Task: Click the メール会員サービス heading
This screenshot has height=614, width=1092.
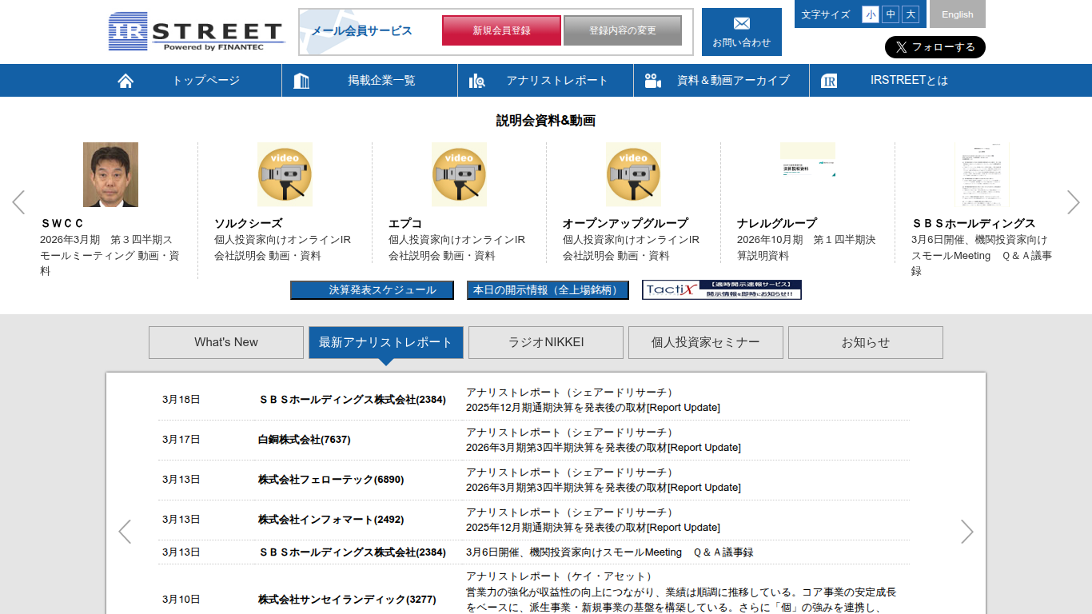Action: click(x=361, y=30)
